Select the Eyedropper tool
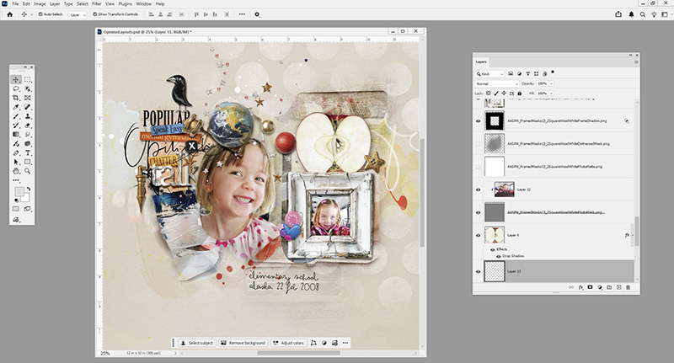The height and width of the screenshot is (363, 674). [16, 107]
